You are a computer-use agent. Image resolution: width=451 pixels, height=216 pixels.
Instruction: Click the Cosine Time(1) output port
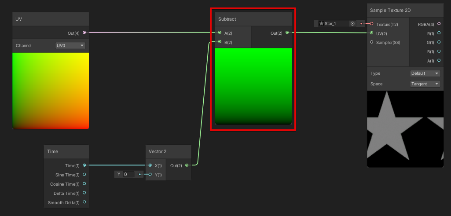[84, 183]
